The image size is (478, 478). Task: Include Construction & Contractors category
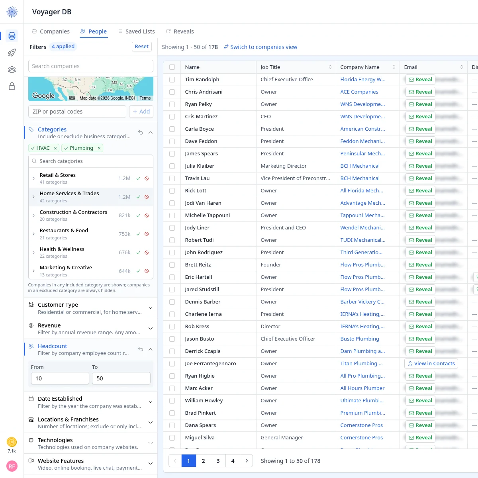138,215
